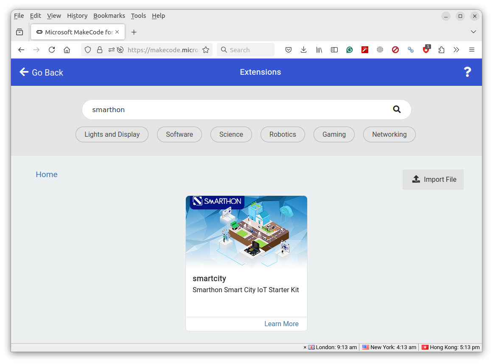Open a new browser tab
The width and height of the screenshot is (493, 364).
coord(134,32)
